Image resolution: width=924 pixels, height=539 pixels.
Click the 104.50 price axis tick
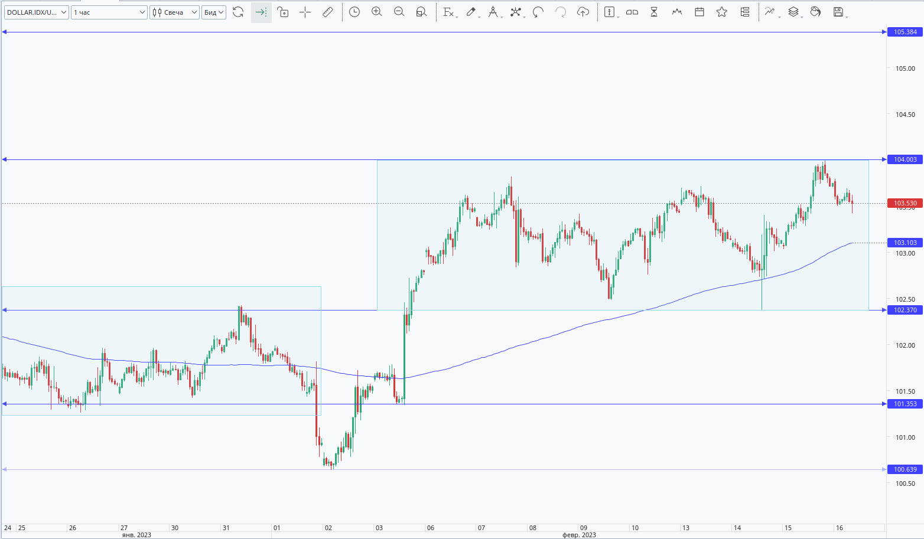point(905,115)
